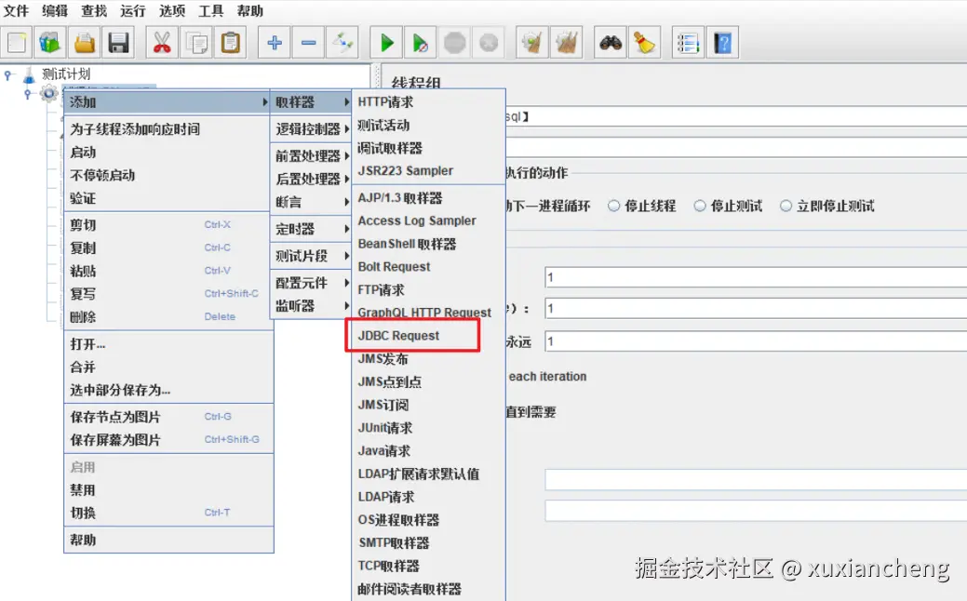Select the 停止测试 radio button
967x601 pixels.
(x=700, y=206)
